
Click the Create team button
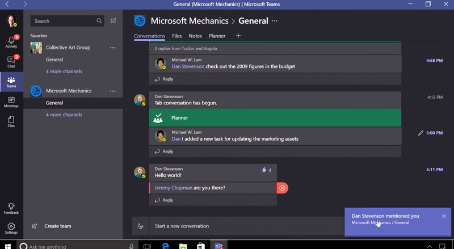58,226
